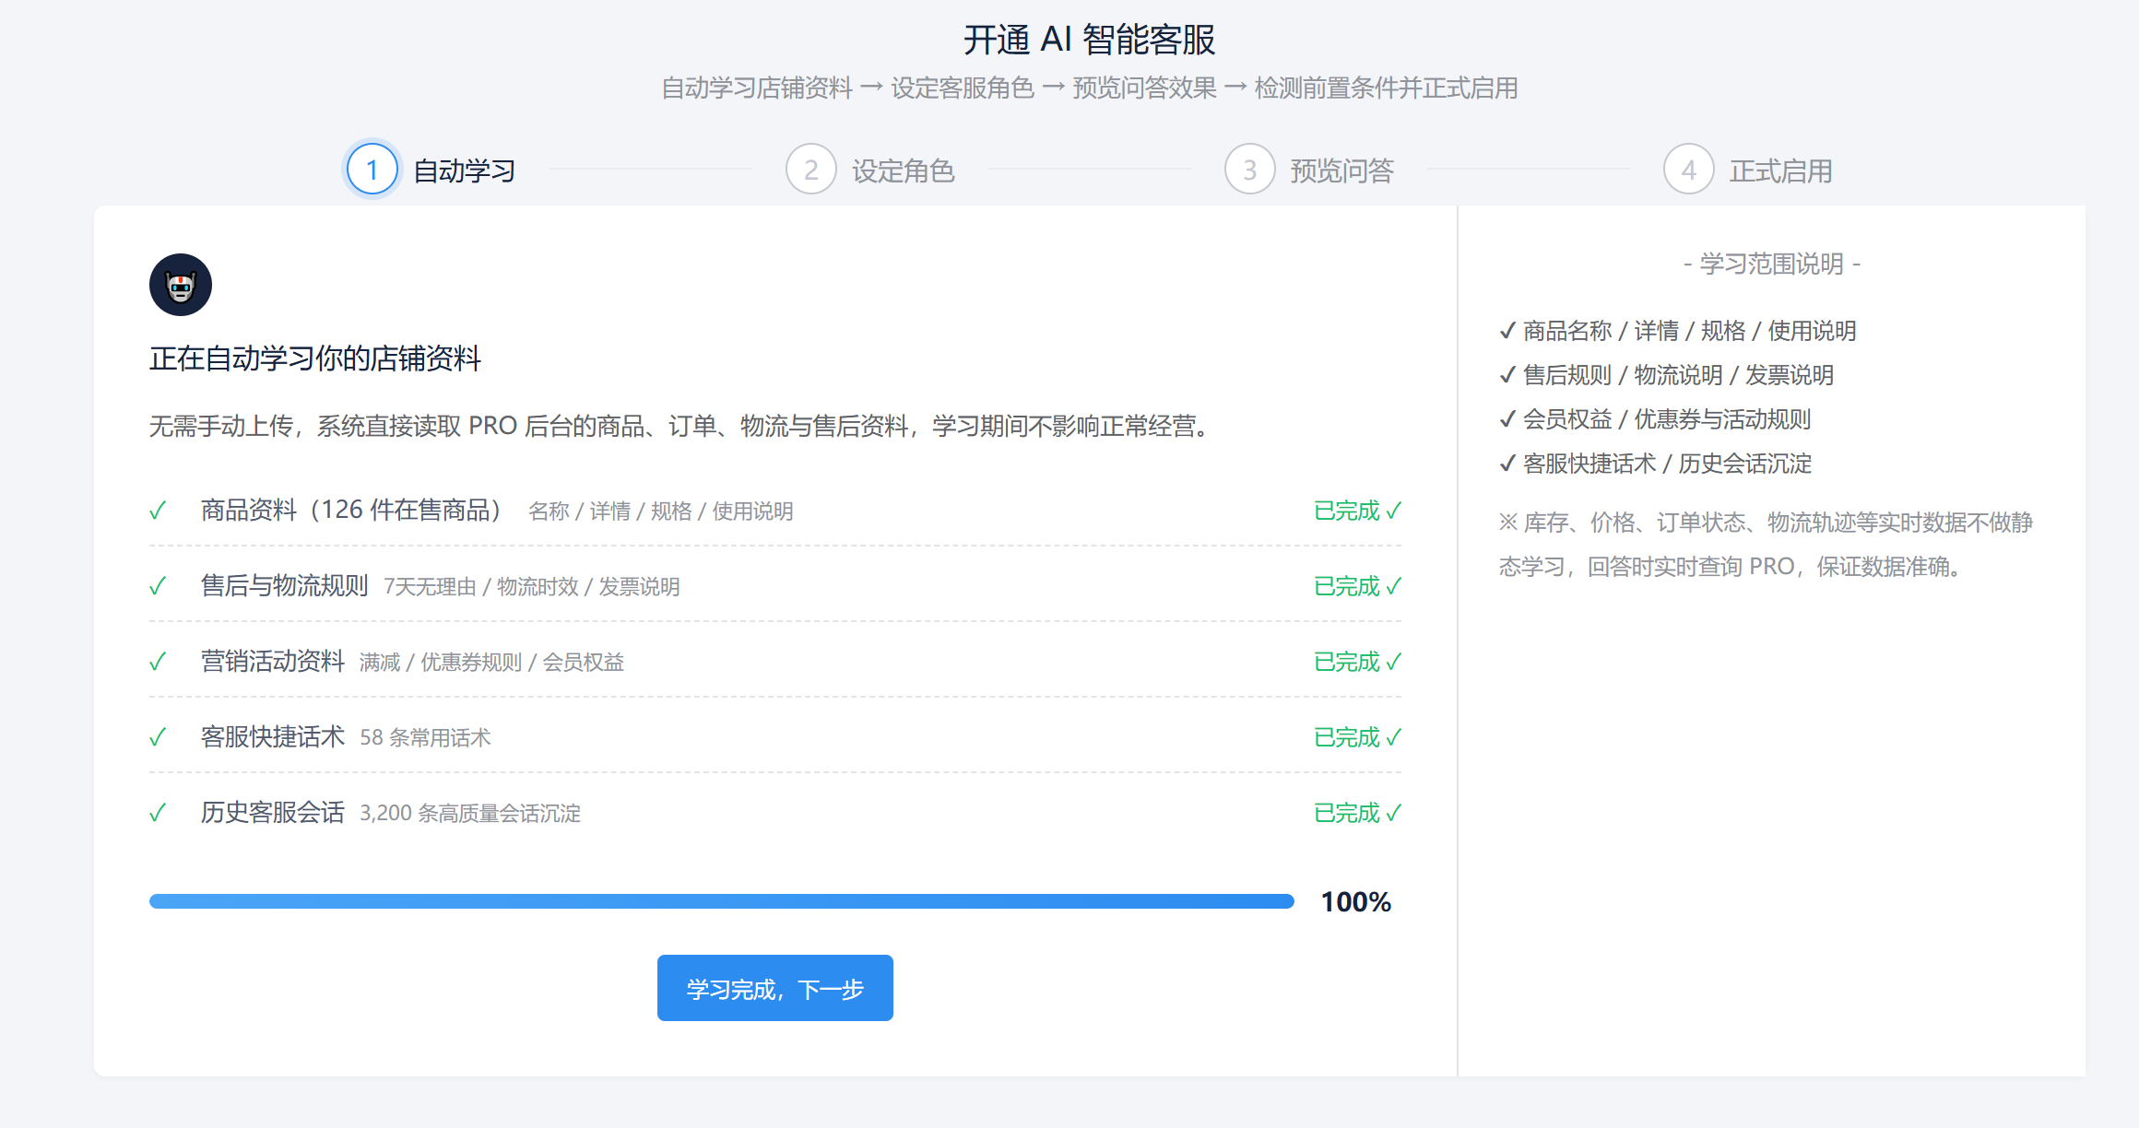Click 已完成 status in 客服快捷话术 row

(x=1357, y=737)
